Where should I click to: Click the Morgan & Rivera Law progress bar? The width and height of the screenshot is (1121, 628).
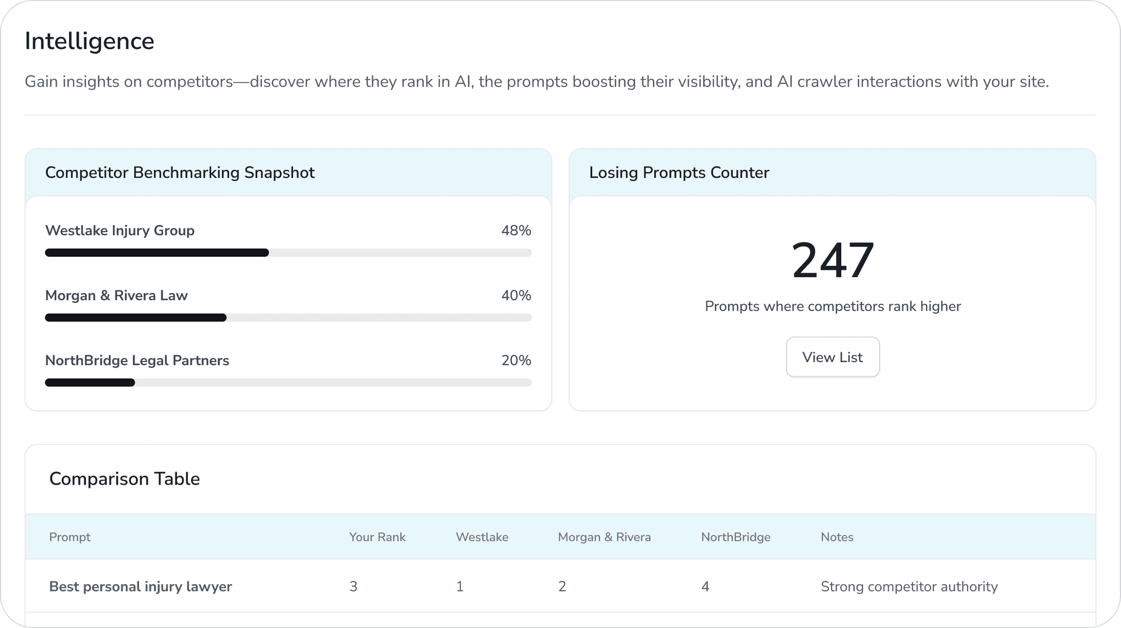(x=288, y=318)
